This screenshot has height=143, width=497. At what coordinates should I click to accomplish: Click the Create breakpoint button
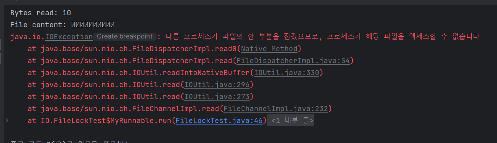[125, 36]
